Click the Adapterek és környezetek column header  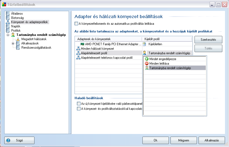point(108,39)
